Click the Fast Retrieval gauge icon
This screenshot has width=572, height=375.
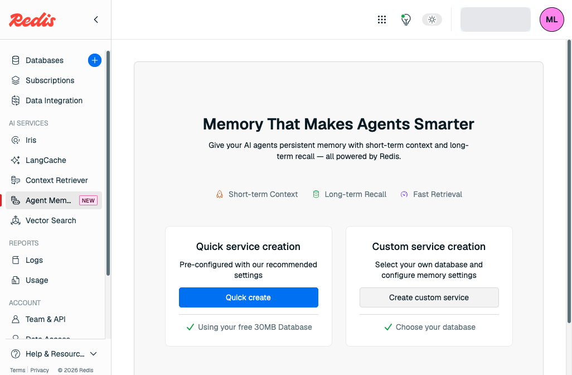tap(404, 194)
